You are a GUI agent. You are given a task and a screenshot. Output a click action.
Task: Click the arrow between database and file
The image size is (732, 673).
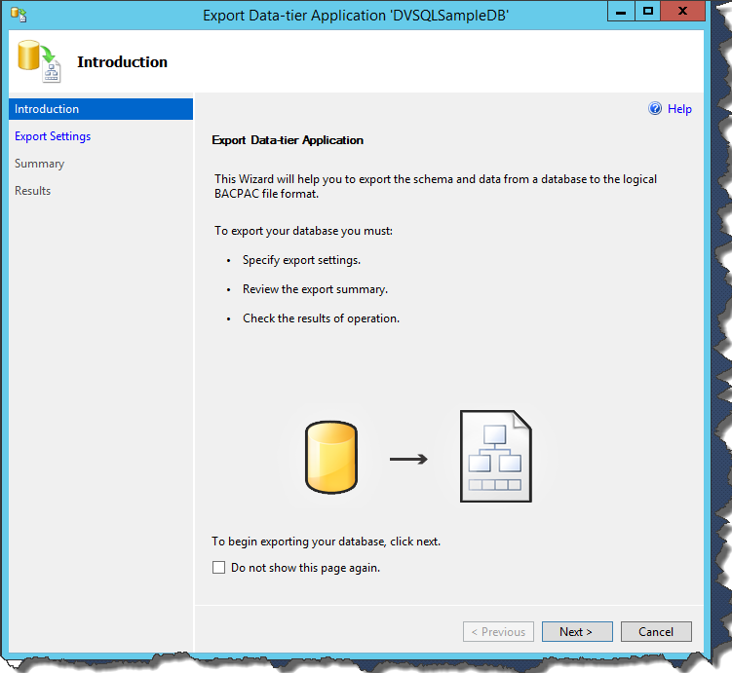[408, 459]
